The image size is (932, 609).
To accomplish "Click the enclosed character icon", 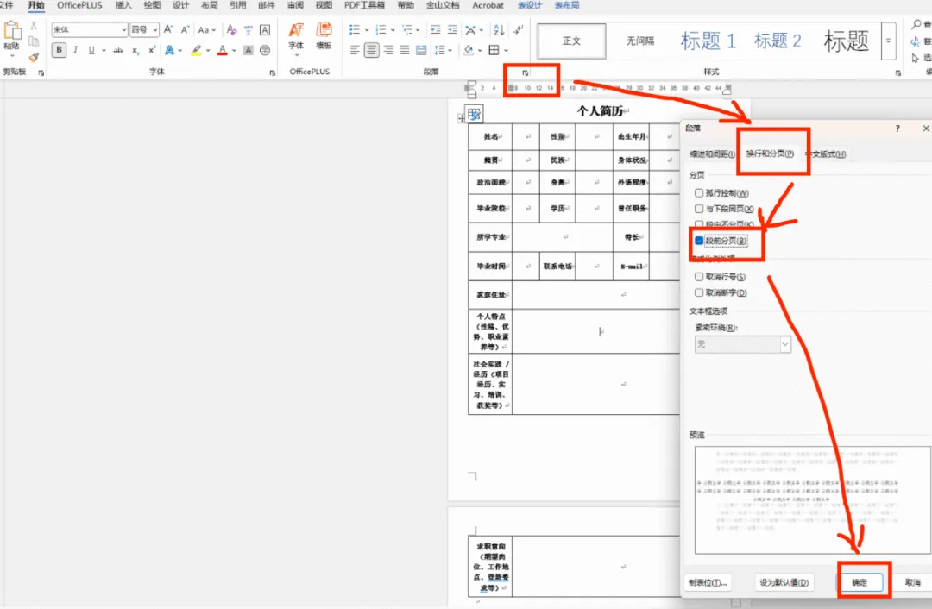I will coord(265,51).
